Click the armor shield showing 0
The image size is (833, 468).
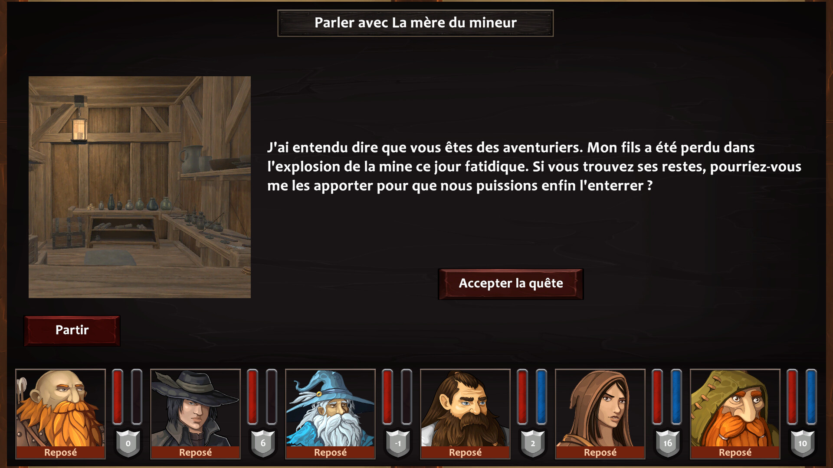coord(128,443)
